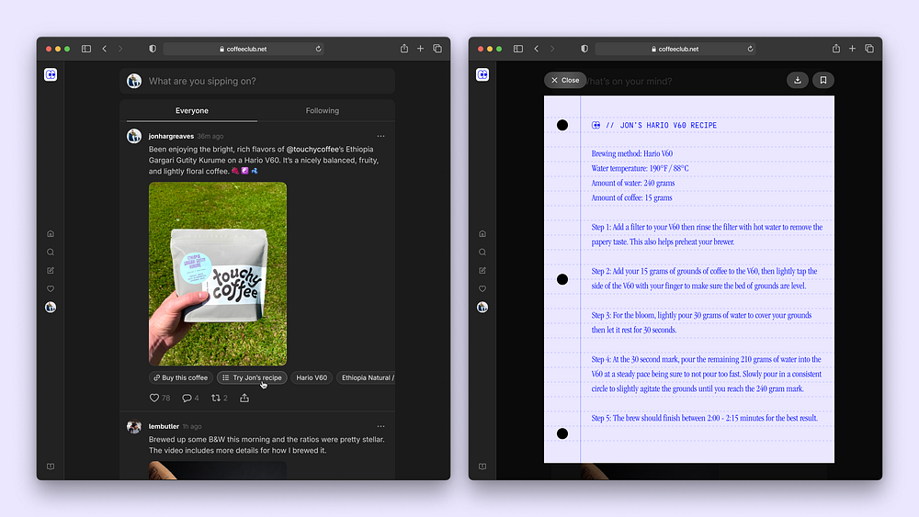
Task: Open more options for jonhargreaves' post
Action: coord(381,136)
